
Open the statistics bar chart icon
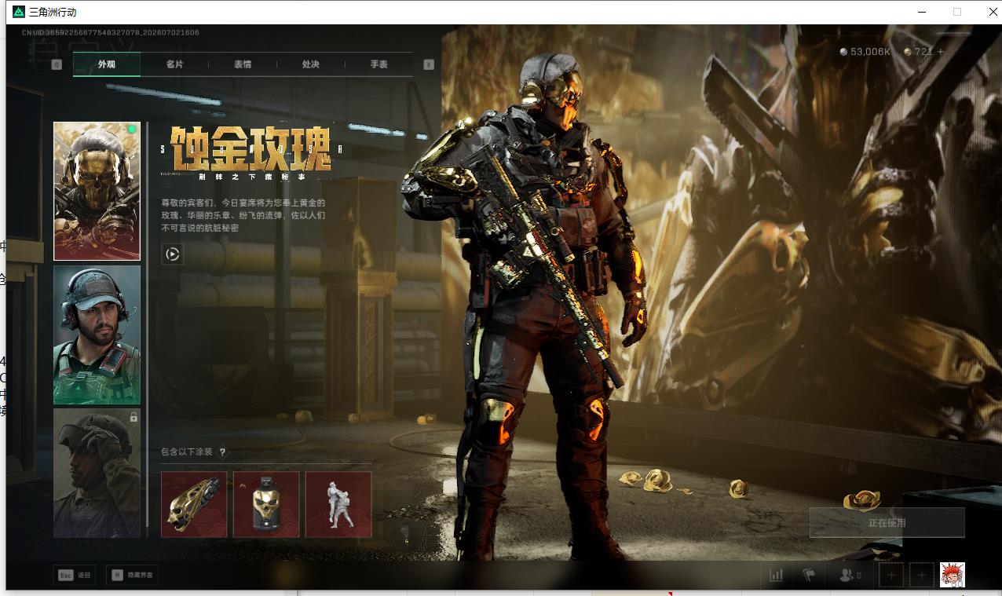[x=777, y=575]
